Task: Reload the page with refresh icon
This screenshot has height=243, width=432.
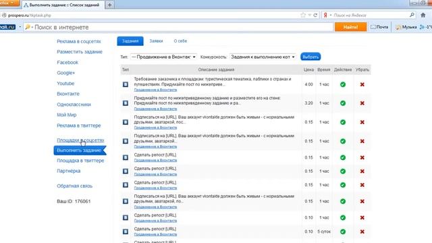Action: click(x=315, y=15)
